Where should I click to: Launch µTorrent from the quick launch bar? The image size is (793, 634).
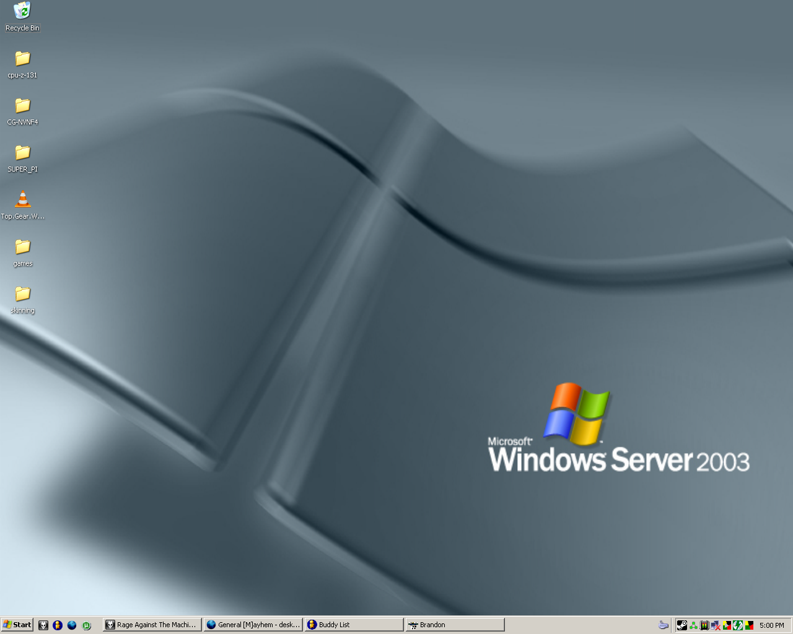(87, 625)
